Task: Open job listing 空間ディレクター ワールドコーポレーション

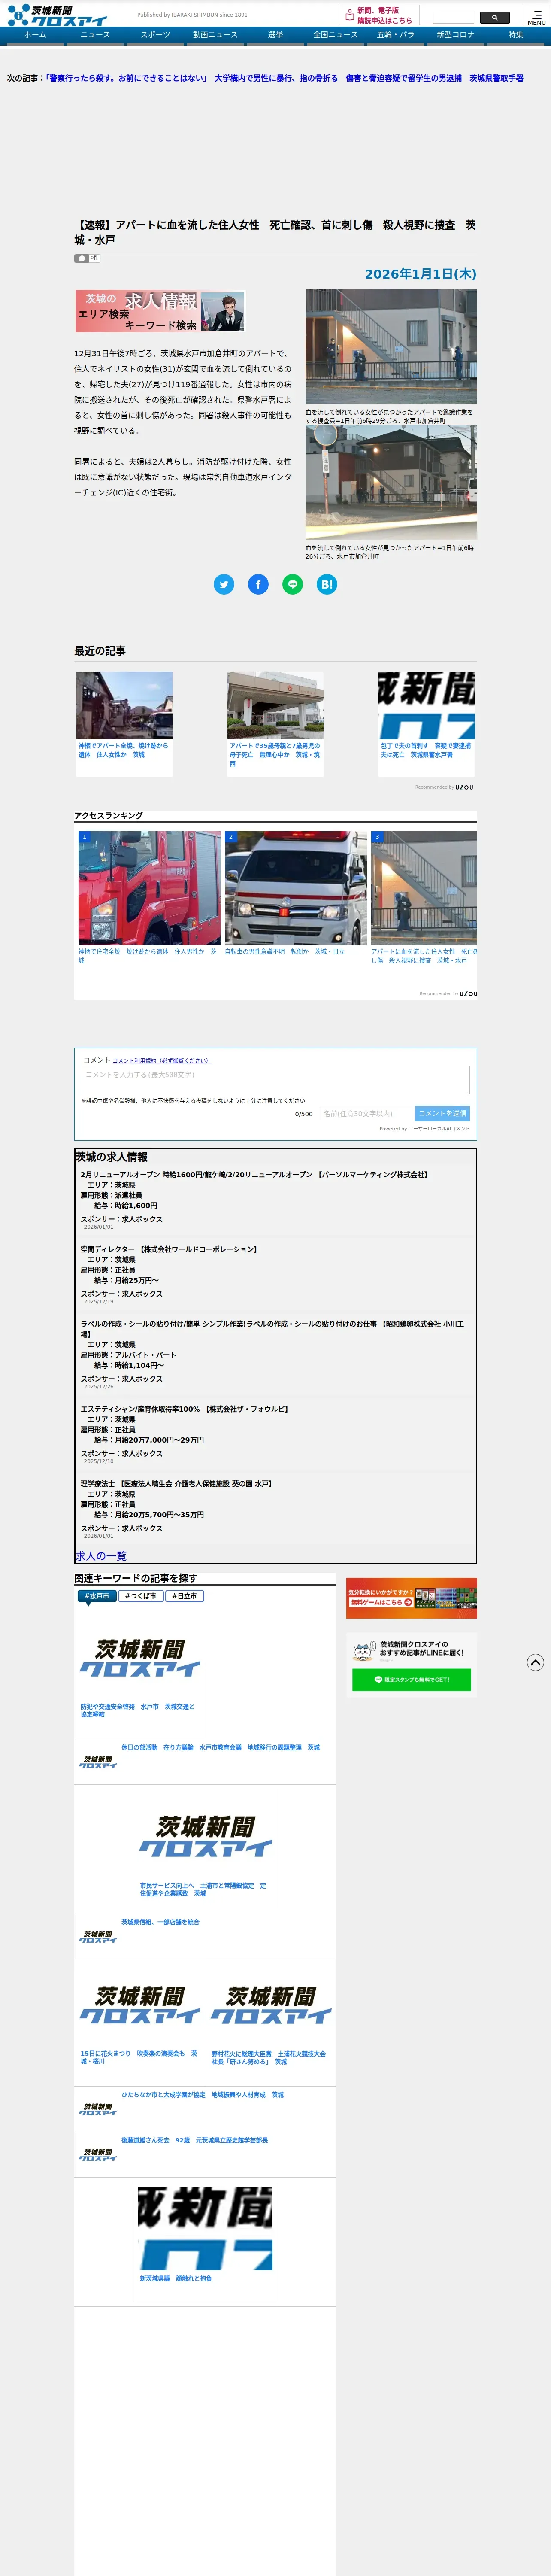Action: click(x=169, y=1249)
